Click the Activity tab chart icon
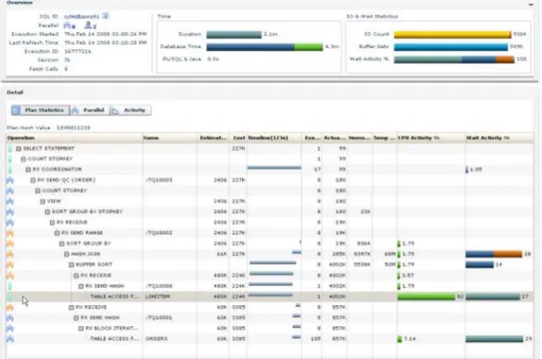Viewport: 542px width, 359px height. tap(116, 111)
